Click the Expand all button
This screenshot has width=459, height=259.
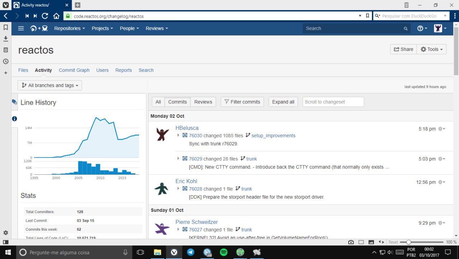pos(283,102)
